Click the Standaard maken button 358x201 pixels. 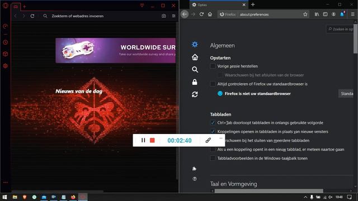click(x=346, y=94)
